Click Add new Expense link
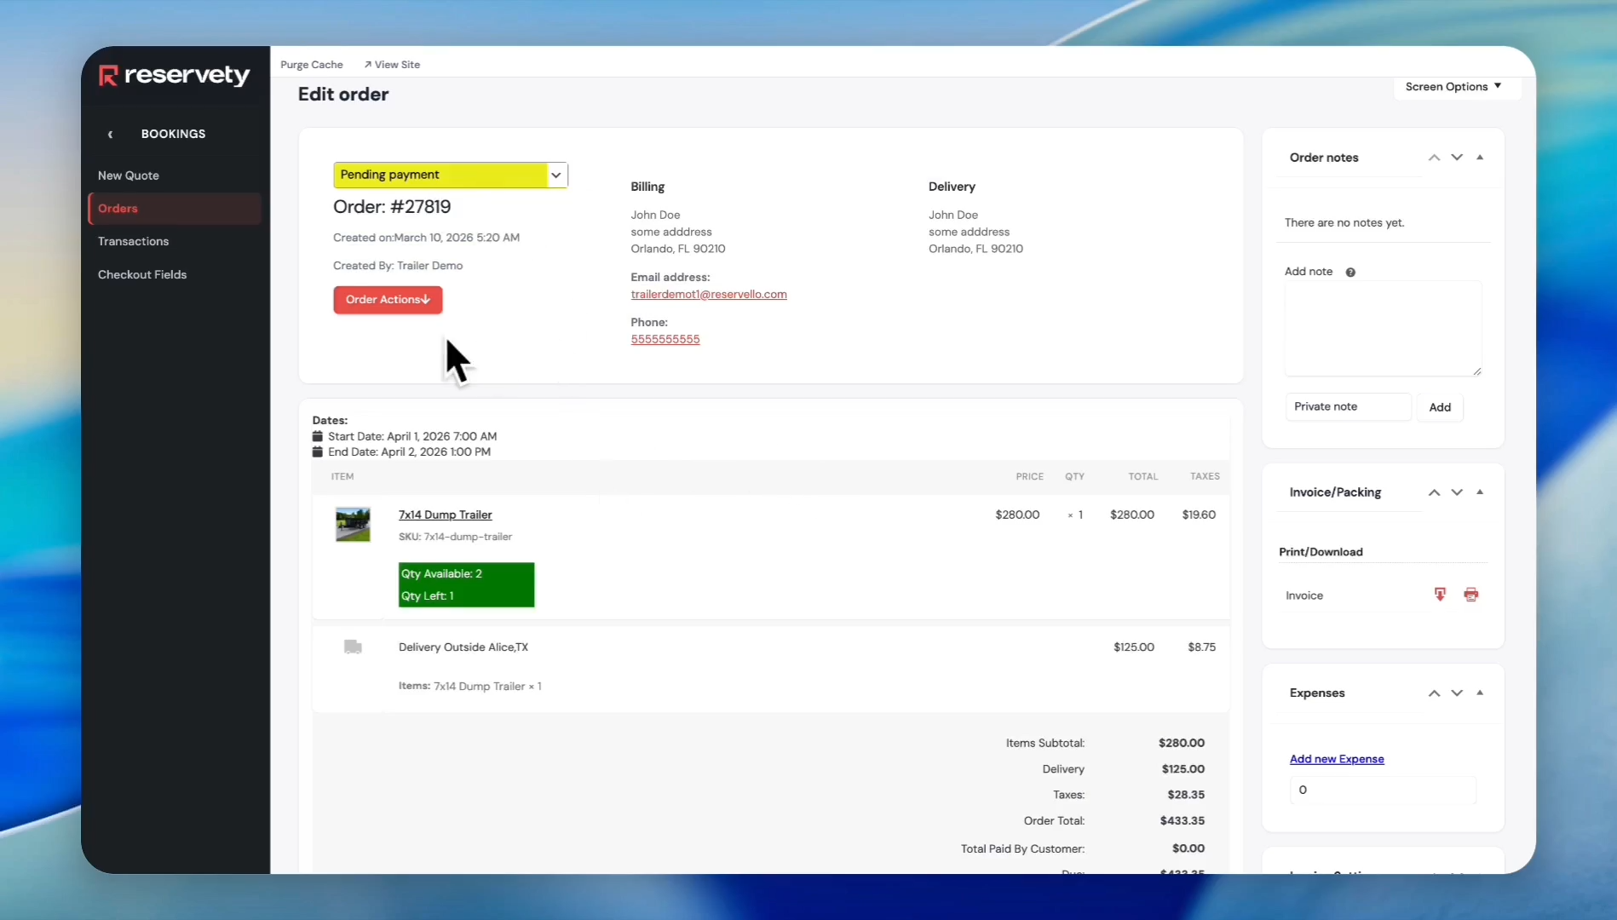The width and height of the screenshot is (1617, 920). click(1337, 759)
